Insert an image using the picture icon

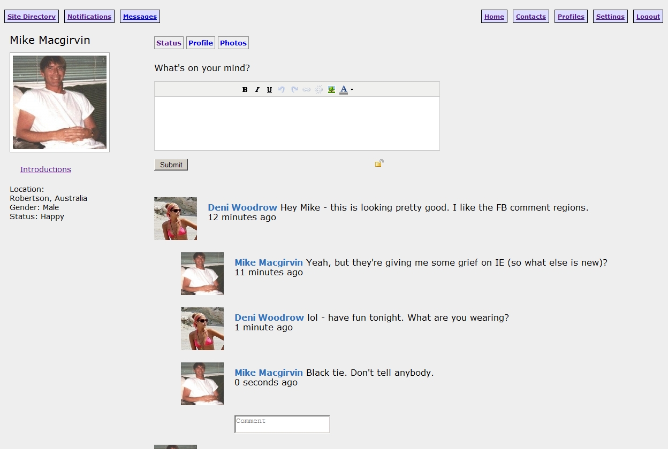pos(331,90)
